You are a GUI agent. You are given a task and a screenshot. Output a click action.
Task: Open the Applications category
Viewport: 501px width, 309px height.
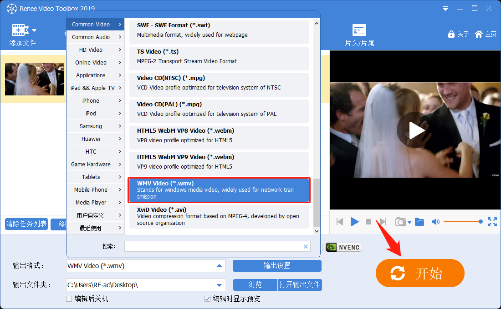95,75
